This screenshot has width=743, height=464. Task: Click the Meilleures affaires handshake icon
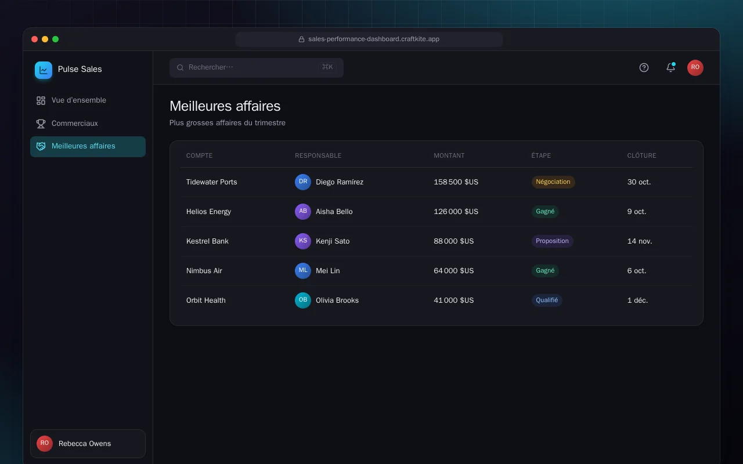click(41, 146)
